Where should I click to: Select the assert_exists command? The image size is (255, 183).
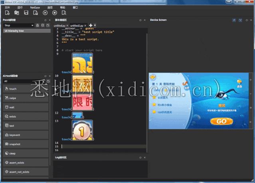(26, 163)
